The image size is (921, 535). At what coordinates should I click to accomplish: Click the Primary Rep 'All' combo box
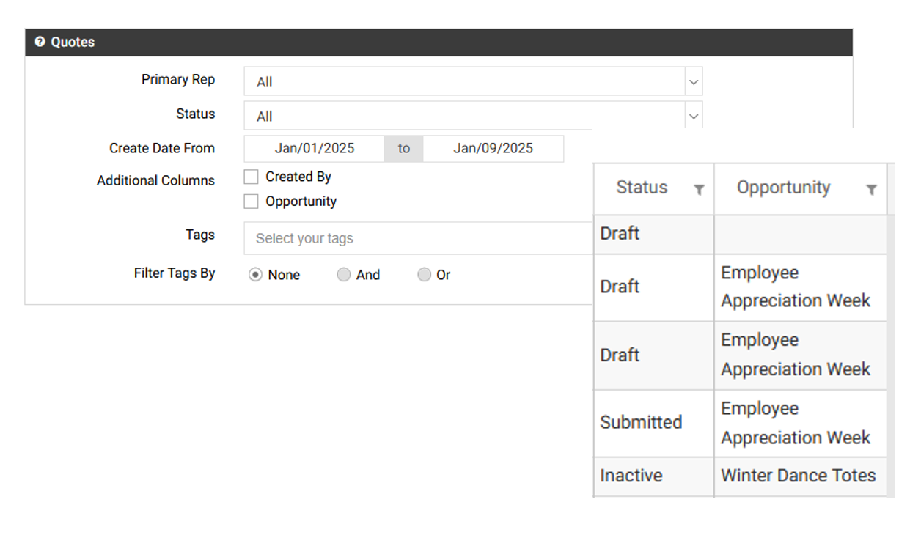point(463,82)
